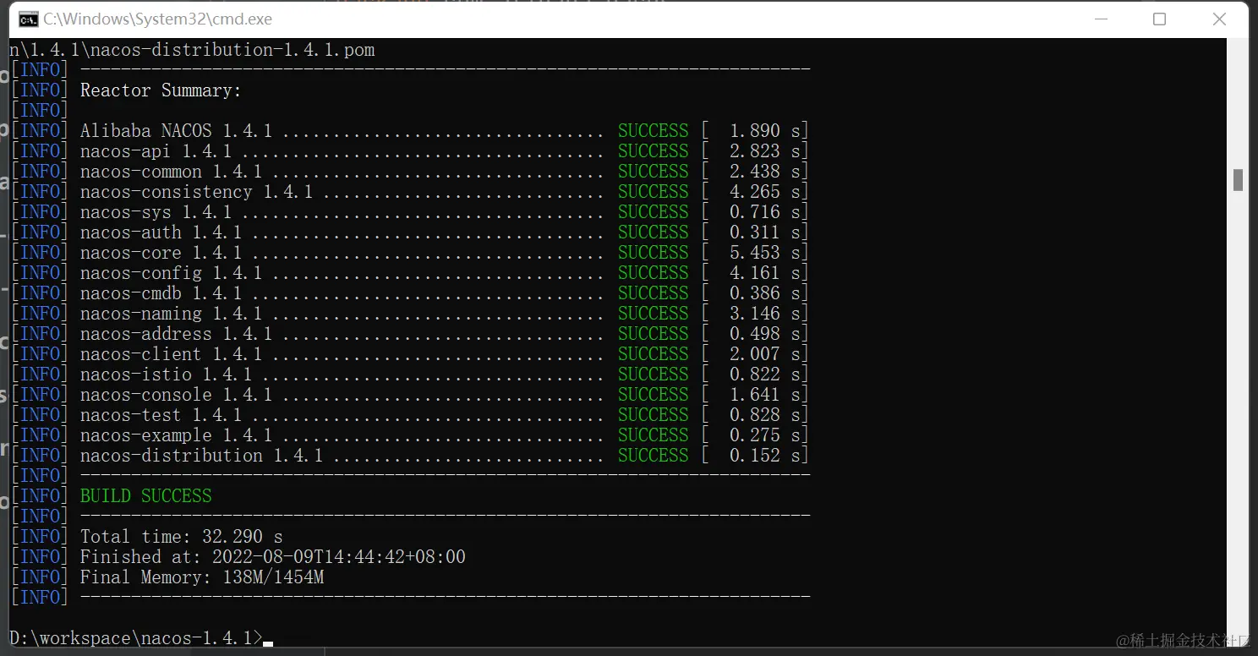
Task: Click the vertical scrollbar thumb
Action: click(x=1238, y=180)
